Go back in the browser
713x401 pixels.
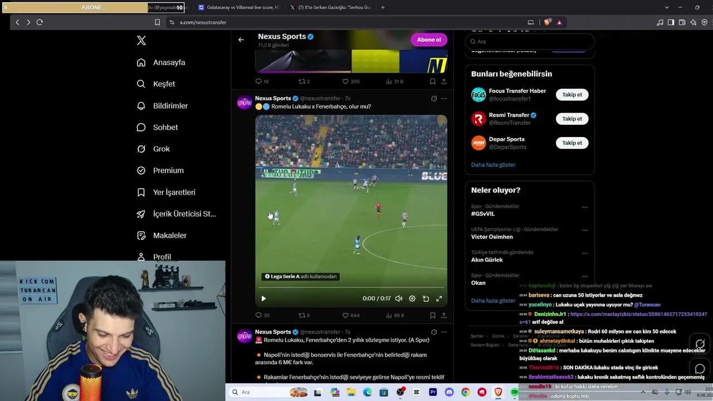tap(17, 22)
